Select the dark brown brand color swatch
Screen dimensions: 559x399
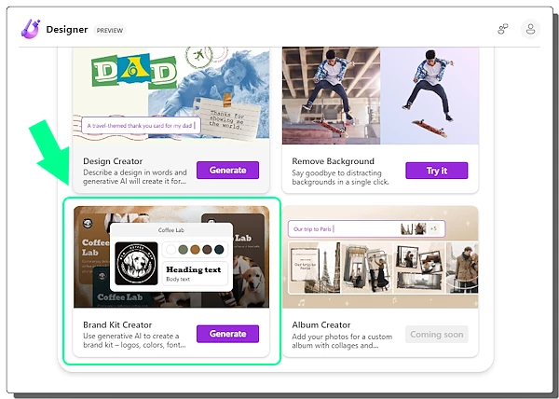click(x=207, y=249)
